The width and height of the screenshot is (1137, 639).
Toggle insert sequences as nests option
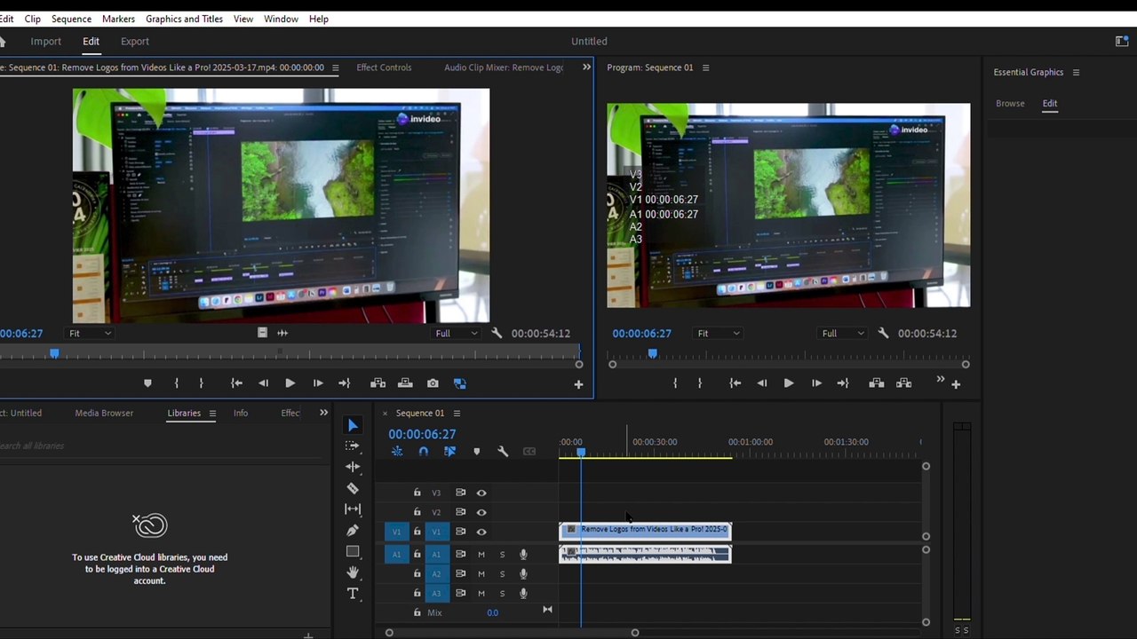click(x=397, y=452)
